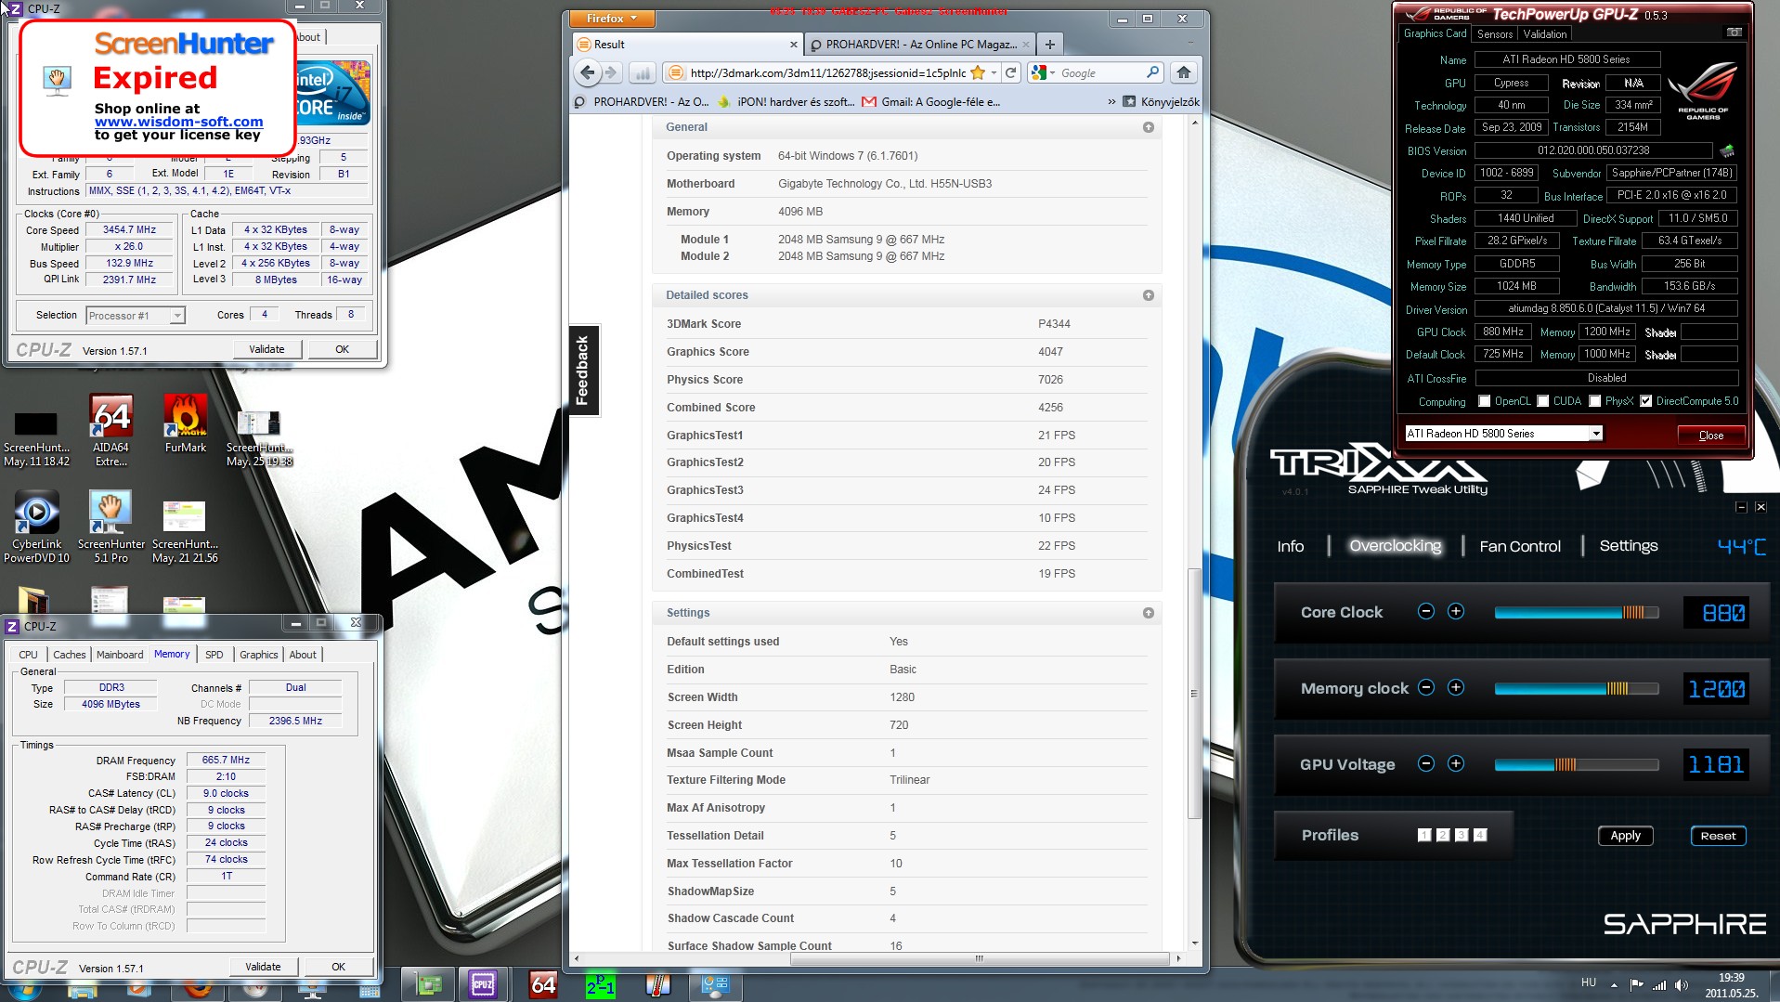Open TRIXX Fan Control tab
Screen dimensions: 1780x1002
tap(1520, 546)
